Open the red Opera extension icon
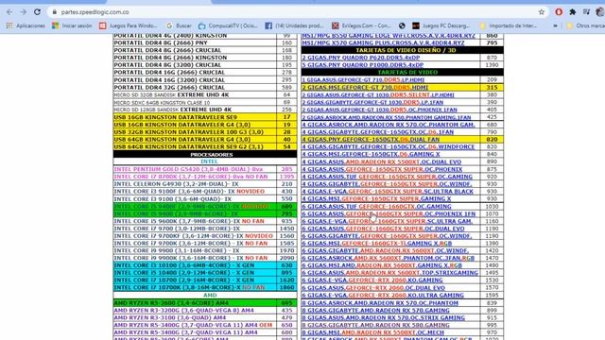605x340 pixels. (559, 12)
